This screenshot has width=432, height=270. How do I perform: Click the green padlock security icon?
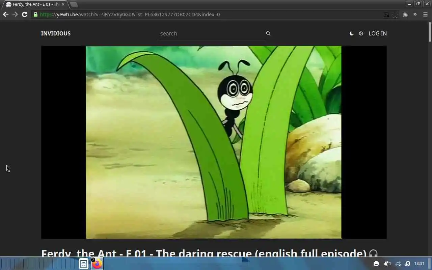[35, 15]
